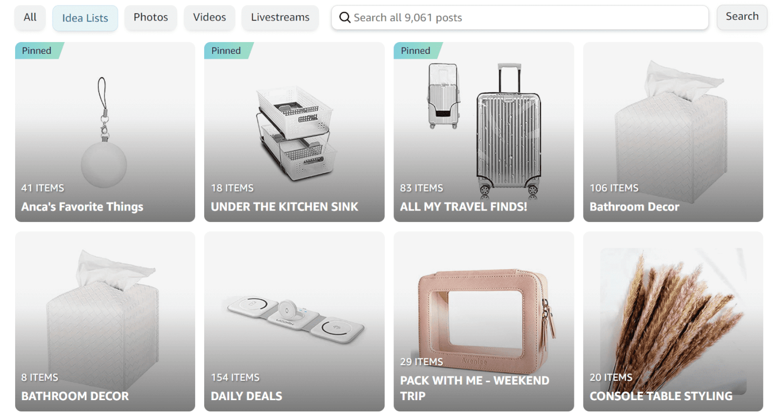The image size is (776, 419).
Task: Switch to the Idea Lists tab
Action: [85, 18]
